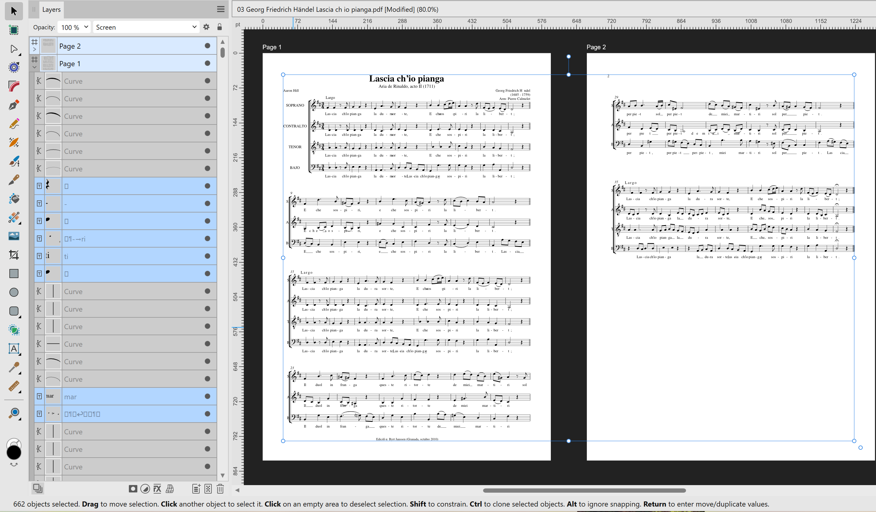Toggle visibility of Page 1 layer

pos(208,63)
